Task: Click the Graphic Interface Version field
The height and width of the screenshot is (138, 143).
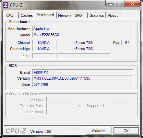Action: 90,100
